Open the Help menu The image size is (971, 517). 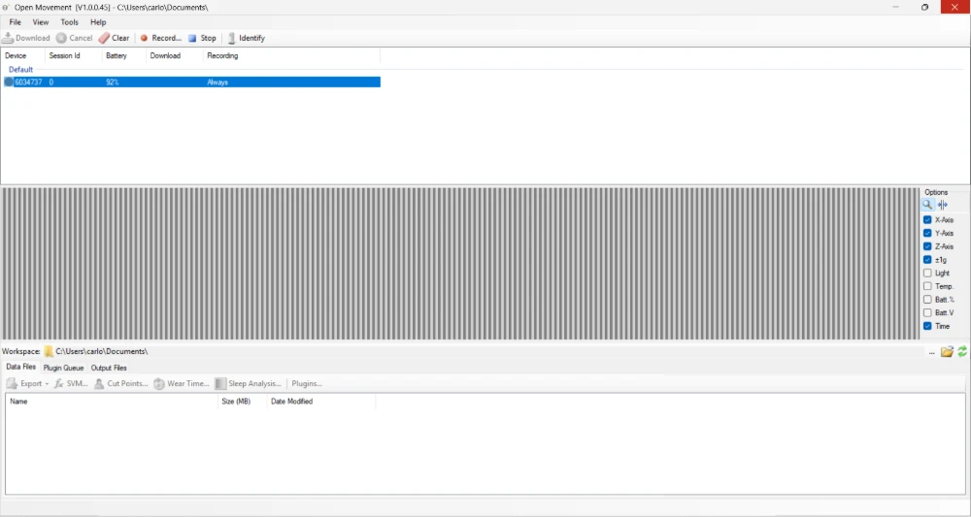(98, 21)
